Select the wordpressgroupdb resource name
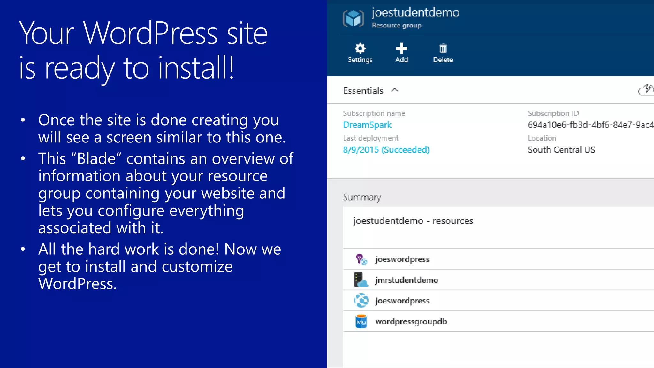This screenshot has height=368, width=654. point(411,322)
